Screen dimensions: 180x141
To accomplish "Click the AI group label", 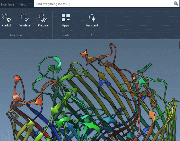I will pos(92,35).
